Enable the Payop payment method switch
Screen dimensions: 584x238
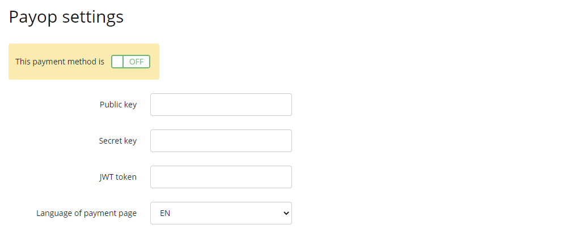pos(130,62)
